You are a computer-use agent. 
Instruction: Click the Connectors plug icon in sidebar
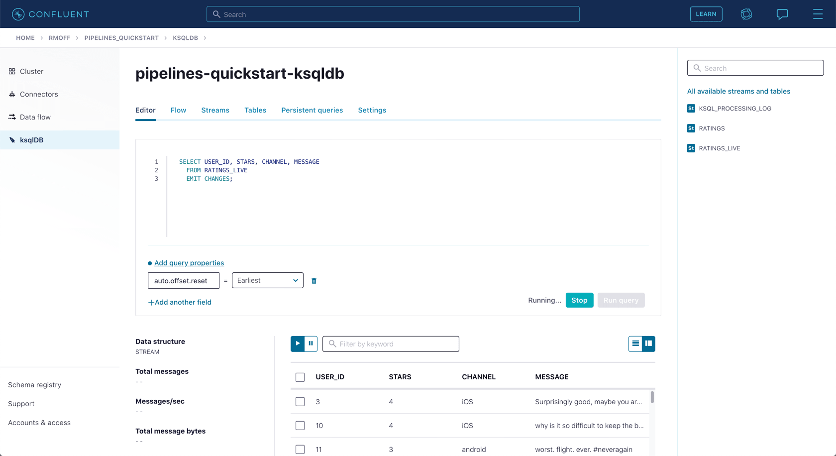tap(12, 94)
